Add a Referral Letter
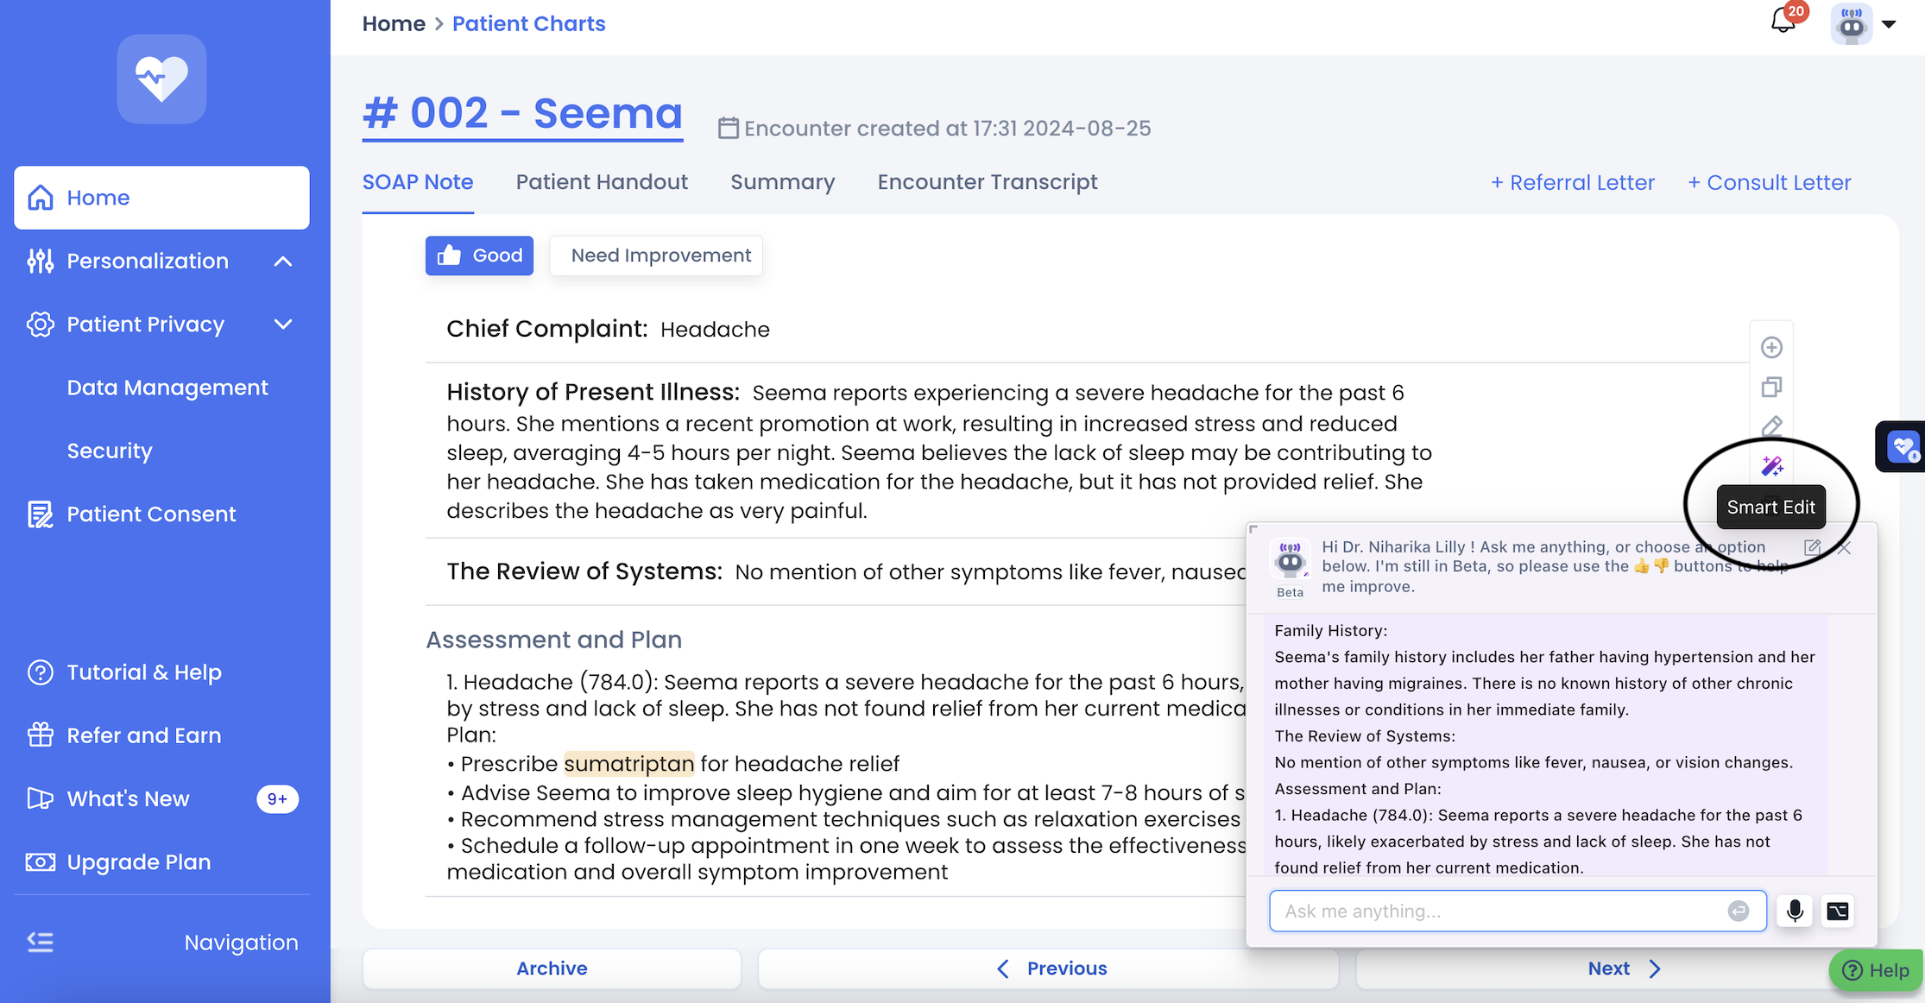Image resolution: width=1925 pixels, height=1003 pixels. pos(1572,183)
